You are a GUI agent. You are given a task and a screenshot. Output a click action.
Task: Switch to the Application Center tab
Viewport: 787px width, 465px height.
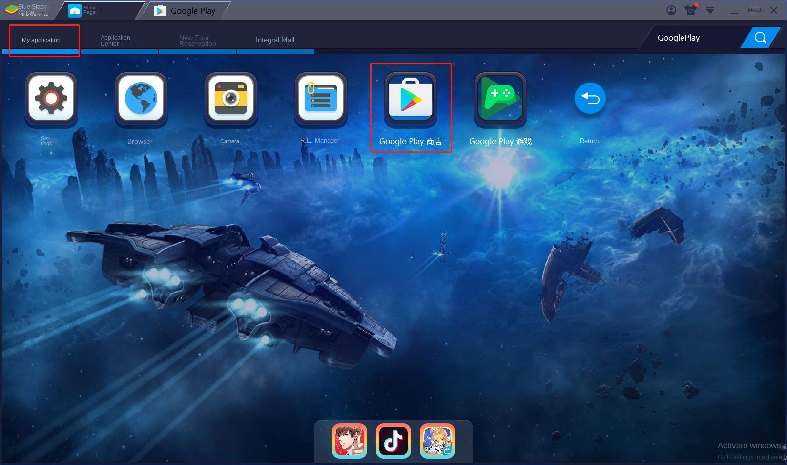coord(116,41)
